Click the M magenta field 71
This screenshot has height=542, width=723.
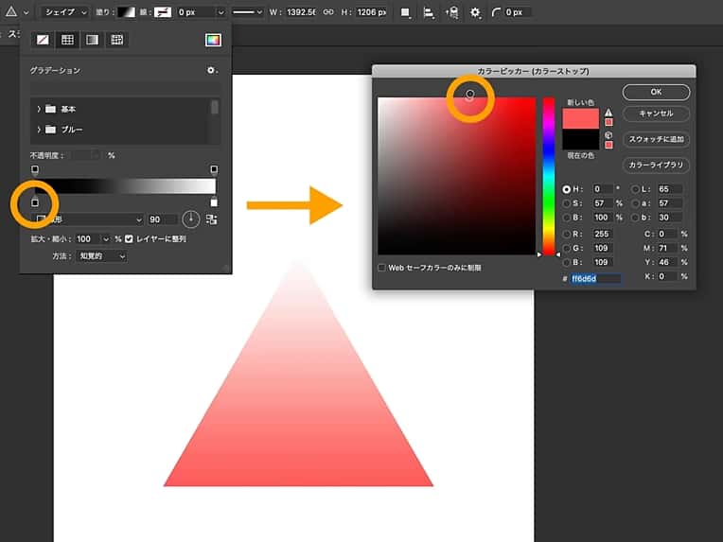tap(667, 249)
